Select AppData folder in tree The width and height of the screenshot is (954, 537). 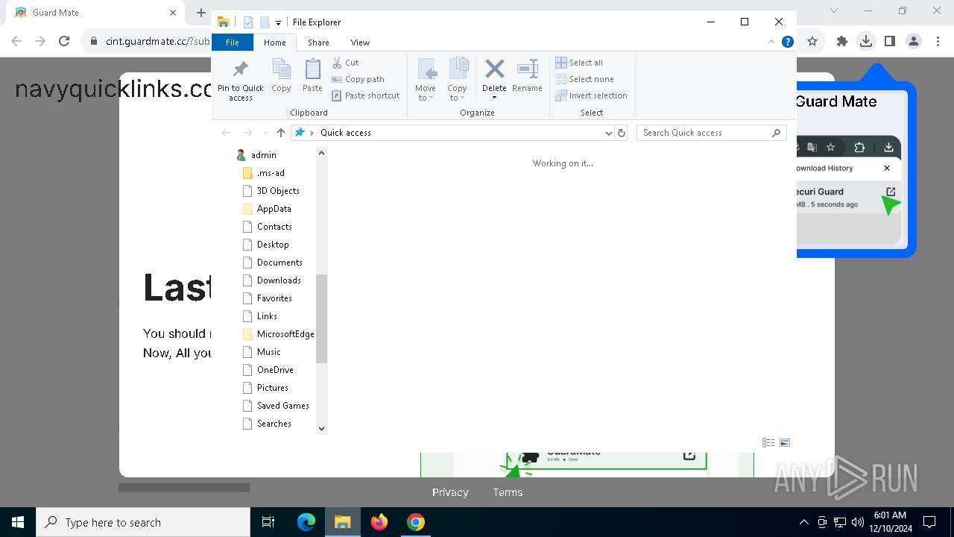(274, 209)
